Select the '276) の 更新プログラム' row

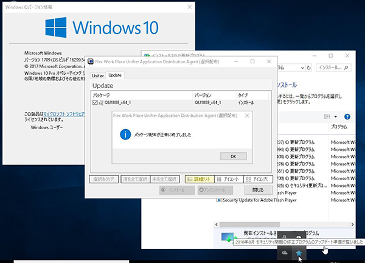316,164
